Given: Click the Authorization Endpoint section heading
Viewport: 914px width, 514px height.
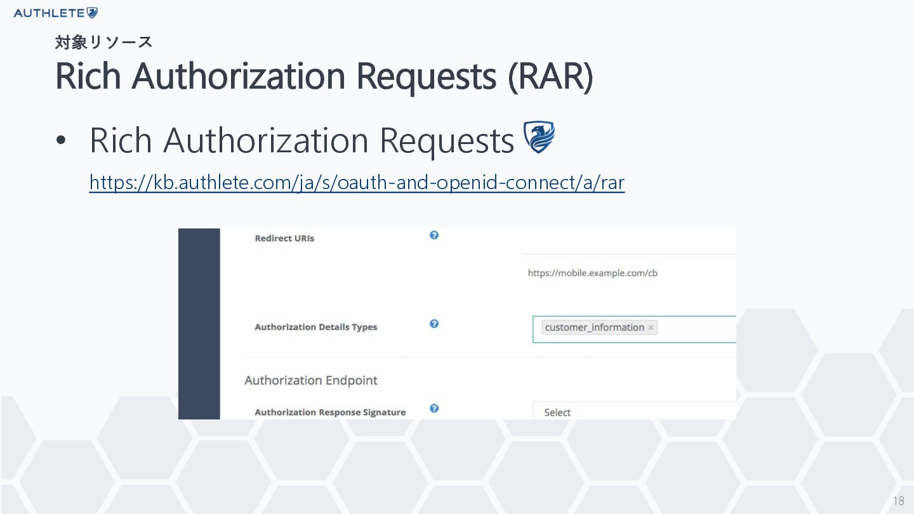Looking at the screenshot, I should click(311, 380).
